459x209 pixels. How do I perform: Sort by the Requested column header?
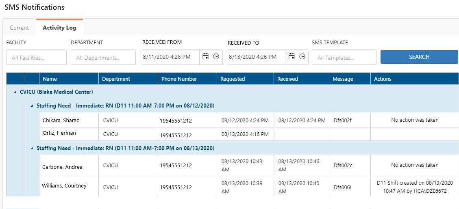(x=233, y=79)
